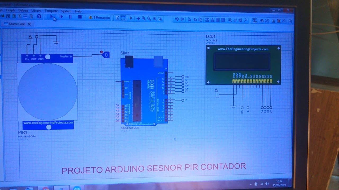Open the Debug menu
The height and width of the screenshot is (190, 339).
(23, 10)
